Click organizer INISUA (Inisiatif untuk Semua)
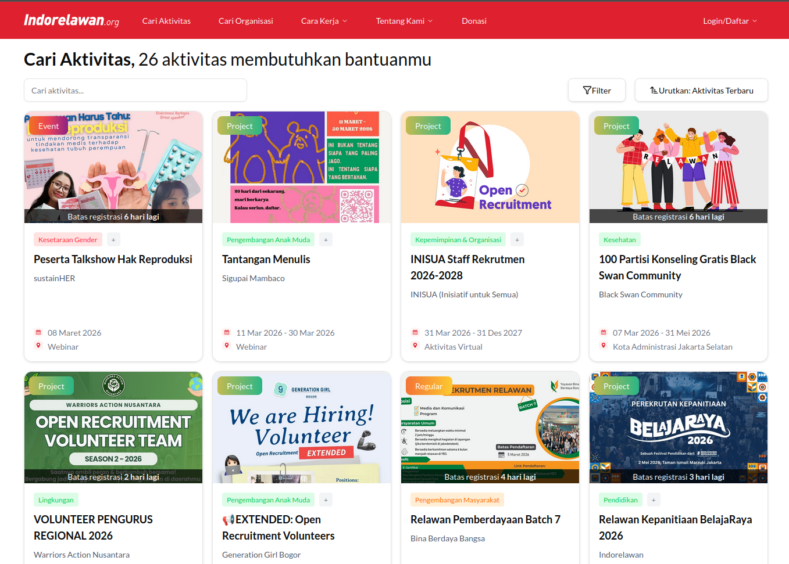This screenshot has height=564, width=789. point(464,294)
